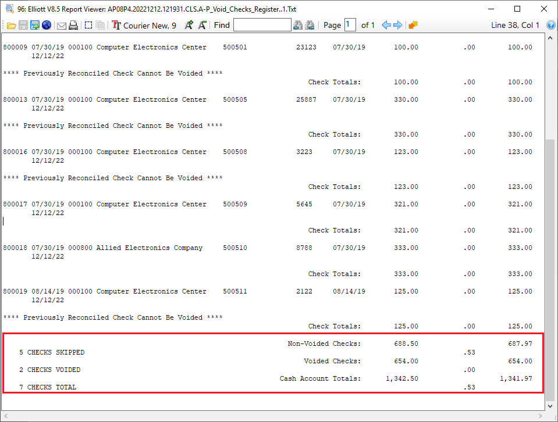Screen dimensions: 558x422
Task: Click Line 38, Col 1 indicator
Action: [515, 25]
